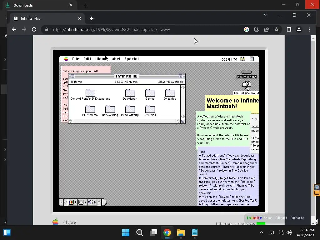Click the Control Strip close box
Viewport: 320px width, 240px height.
pyautogui.click(x=61, y=202)
